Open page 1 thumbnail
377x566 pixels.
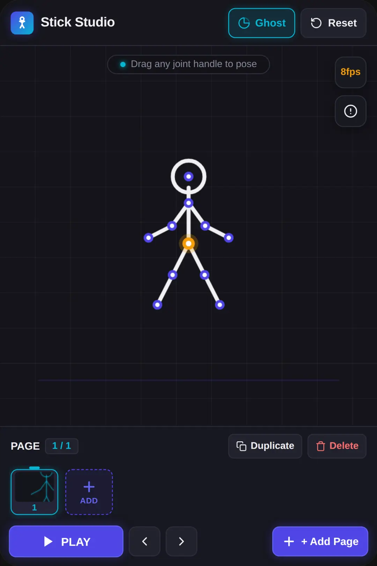pos(35,492)
